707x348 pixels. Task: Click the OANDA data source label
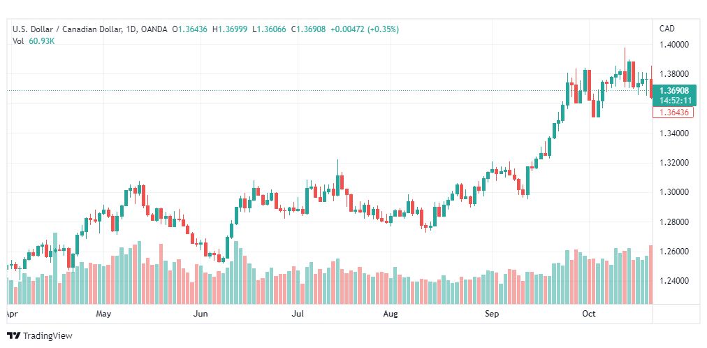[153, 29]
